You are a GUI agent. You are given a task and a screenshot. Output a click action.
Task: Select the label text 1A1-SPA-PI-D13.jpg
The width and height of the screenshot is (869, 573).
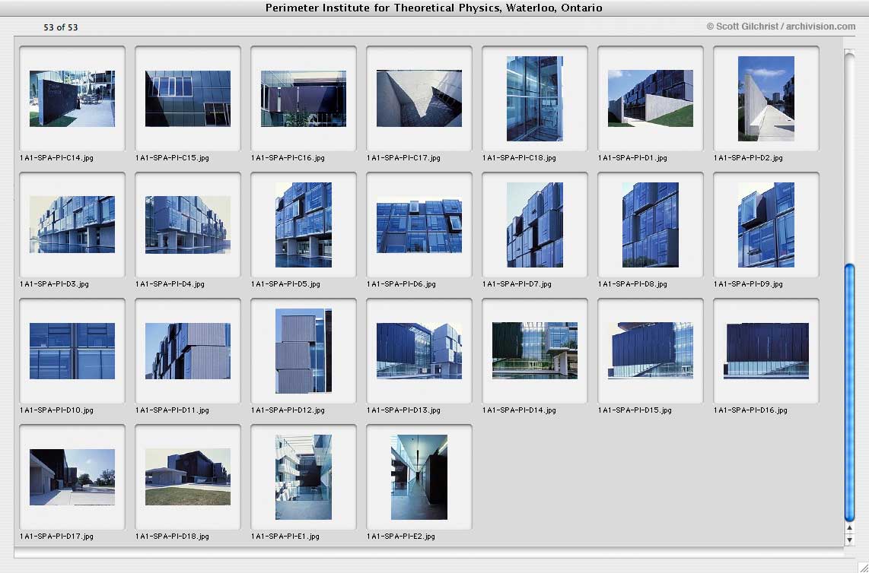click(x=403, y=410)
